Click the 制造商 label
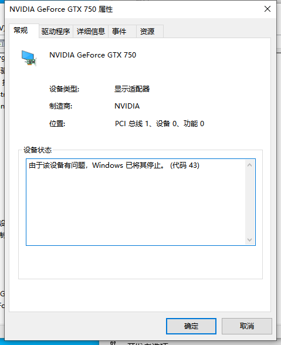 pyautogui.click(x=60, y=106)
